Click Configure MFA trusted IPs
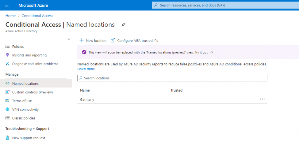 pos(134,40)
